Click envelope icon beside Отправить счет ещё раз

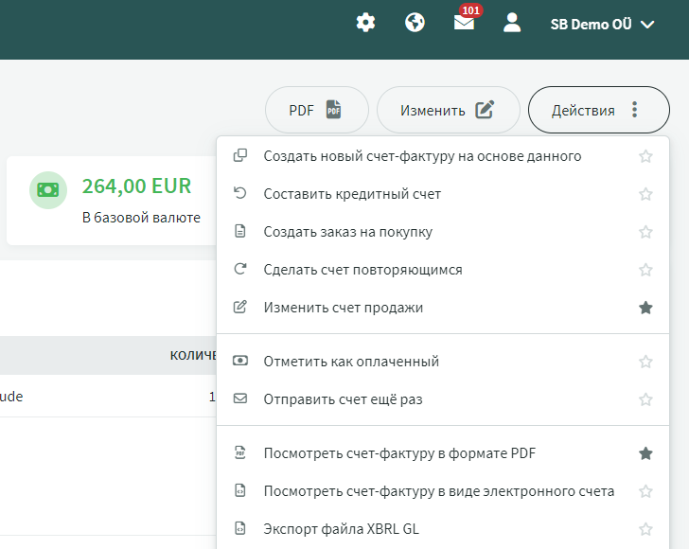[240, 398]
